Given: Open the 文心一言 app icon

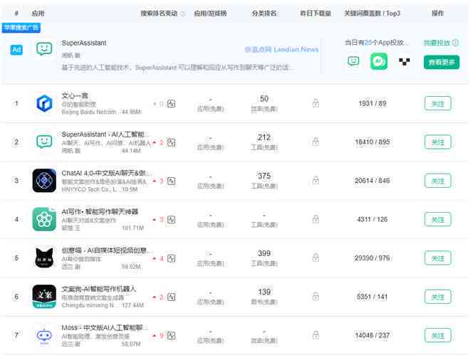Looking at the screenshot, I should click(44, 104).
